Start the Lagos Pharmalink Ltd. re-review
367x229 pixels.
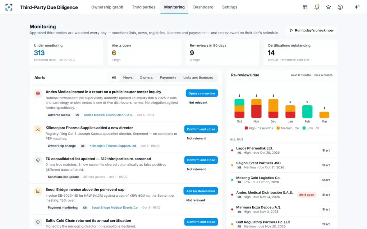(x=326, y=150)
